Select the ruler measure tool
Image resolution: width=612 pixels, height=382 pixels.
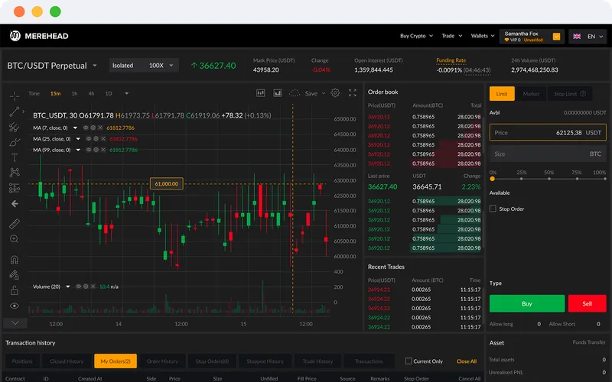coord(15,224)
